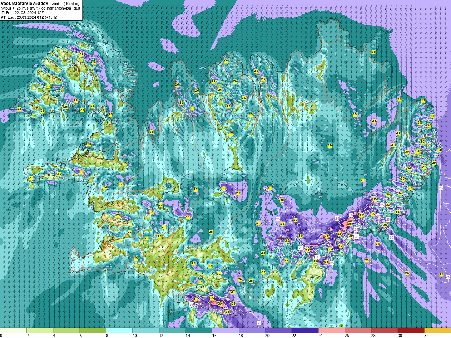
Task: Pick the dark red 30–32 m/s legend swatch
Action: coord(411,331)
